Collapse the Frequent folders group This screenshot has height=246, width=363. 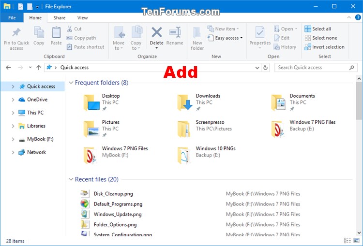point(71,83)
